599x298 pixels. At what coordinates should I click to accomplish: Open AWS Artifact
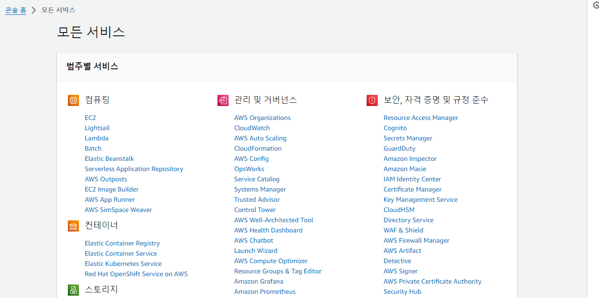click(402, 251)
